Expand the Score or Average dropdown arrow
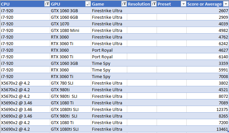 [225, 4]
